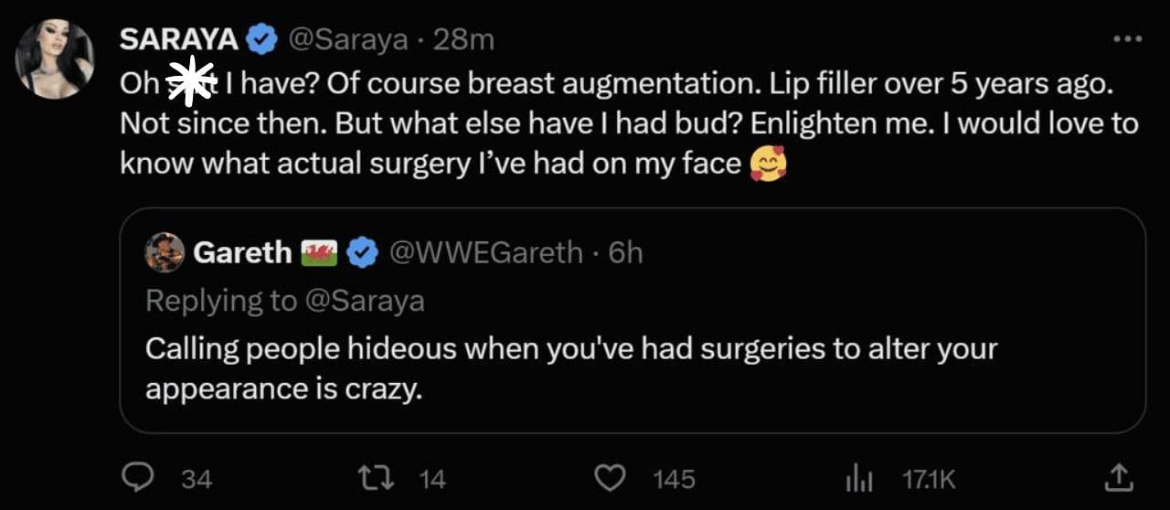Viewport: 1170px width, 510px height.
Task: Click the @Saraya mention in the 'Replying to' line
Action: tap(364, 301)
